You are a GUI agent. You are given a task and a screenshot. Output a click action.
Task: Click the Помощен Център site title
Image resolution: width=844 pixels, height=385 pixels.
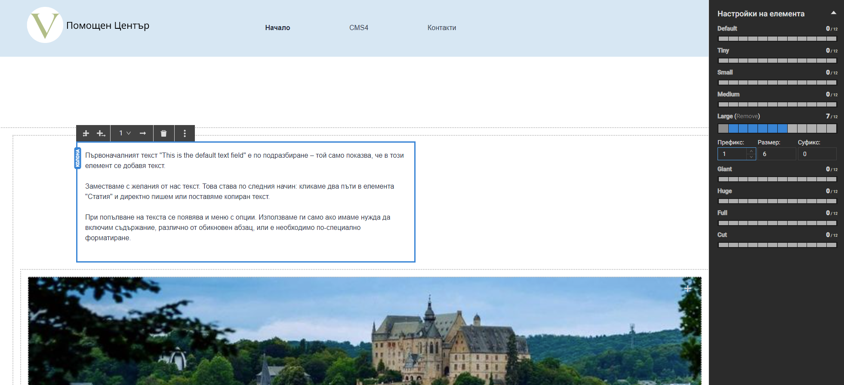click(108, 26)
